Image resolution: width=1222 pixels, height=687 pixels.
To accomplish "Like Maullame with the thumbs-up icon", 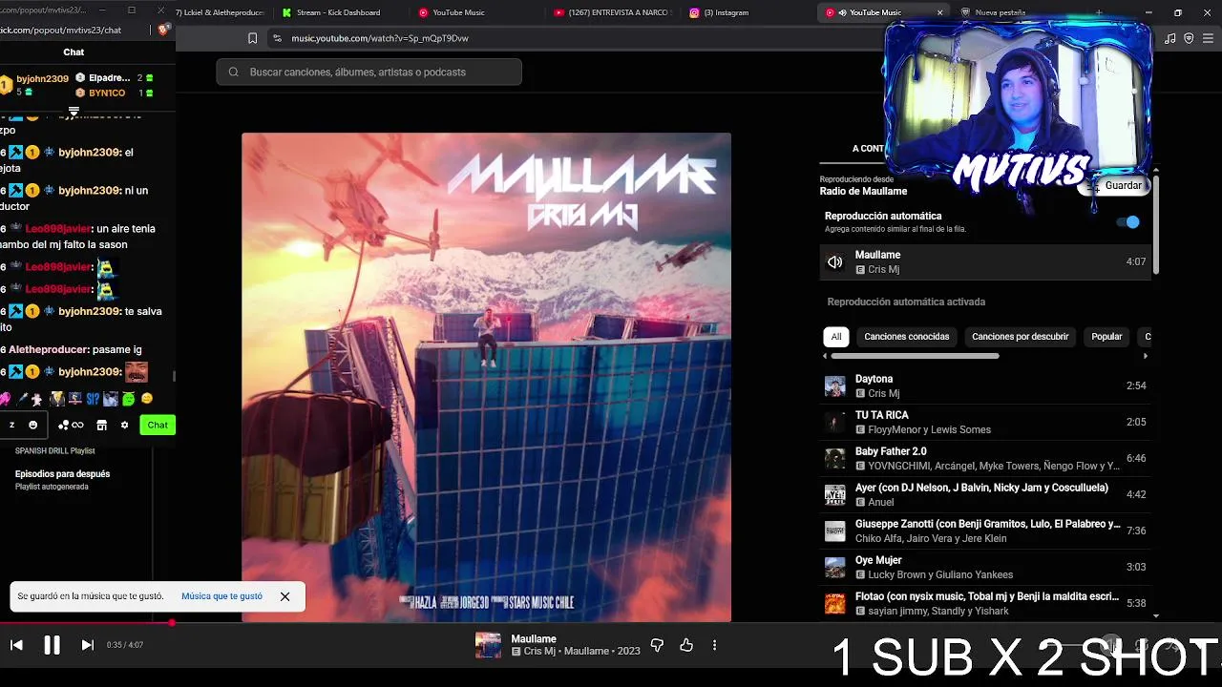I will [686, 645].
